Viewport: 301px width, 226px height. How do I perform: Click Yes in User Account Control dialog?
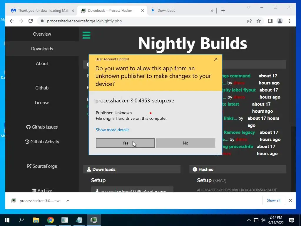click(x=125, y=143)
